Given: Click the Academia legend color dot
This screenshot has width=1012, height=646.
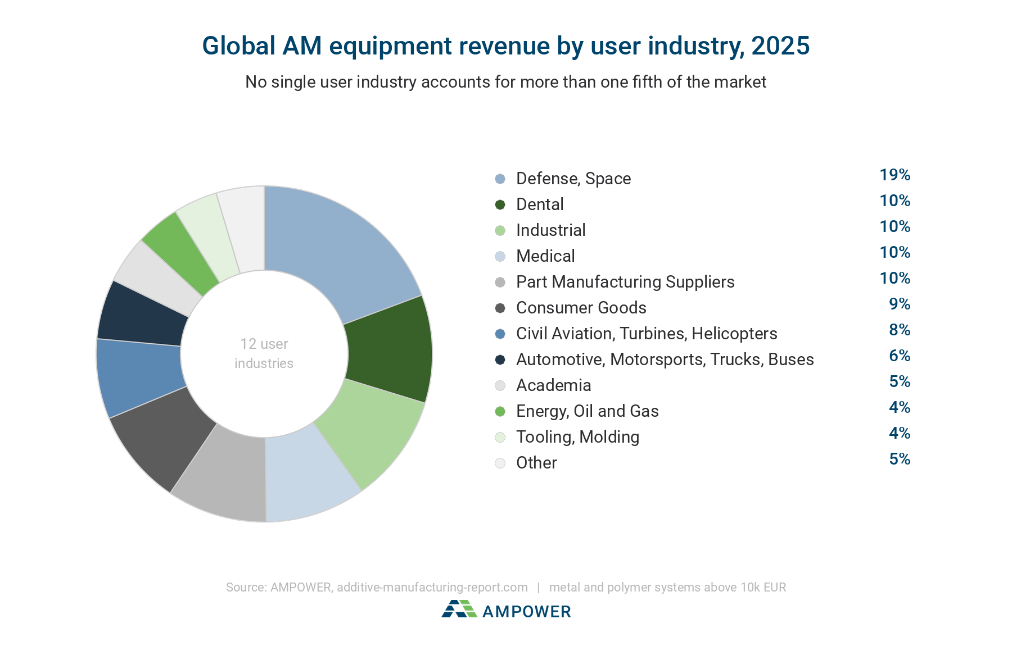Looking at the screenshot, I should (500, 385).
